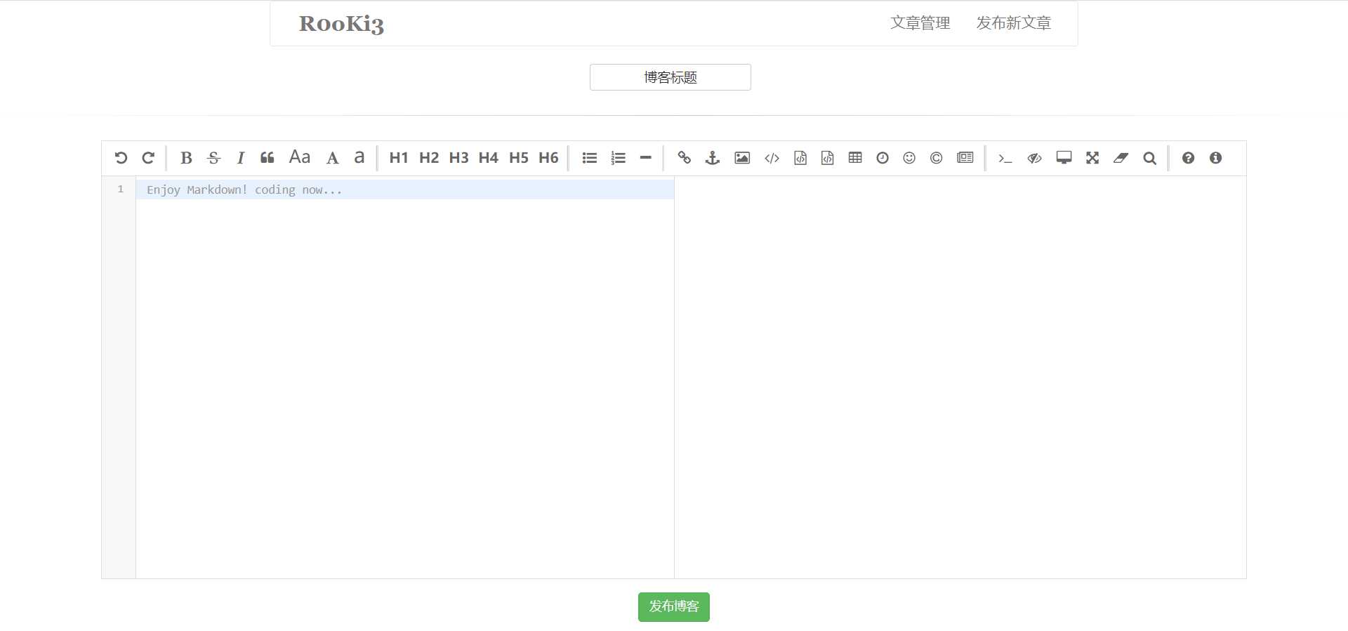1348x631 pixels.
Task: Insert a hyperlink with the chain icon
Action: (685, 158)
